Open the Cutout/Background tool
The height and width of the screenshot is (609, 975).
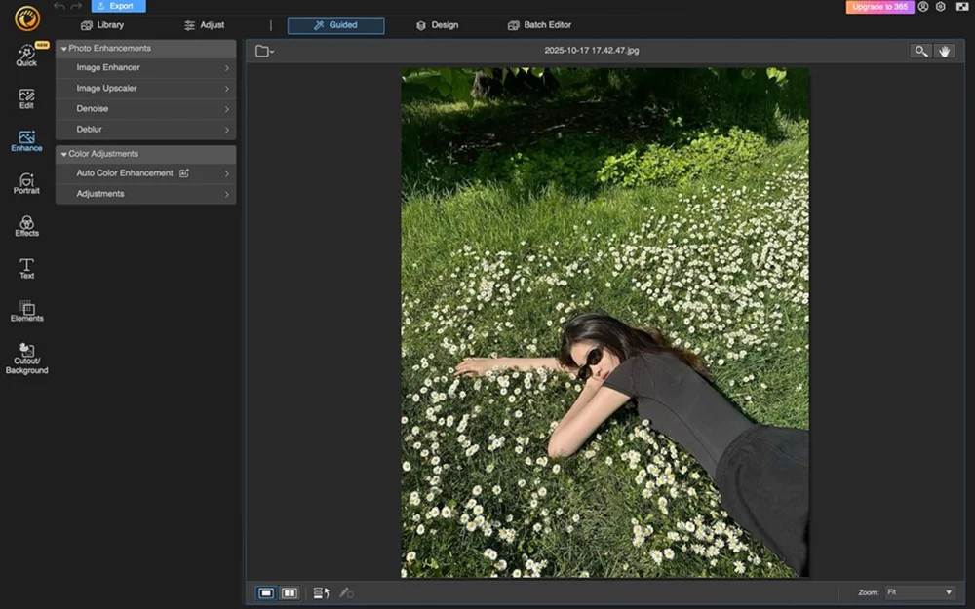pyautogui.click(x=26, y=358)
